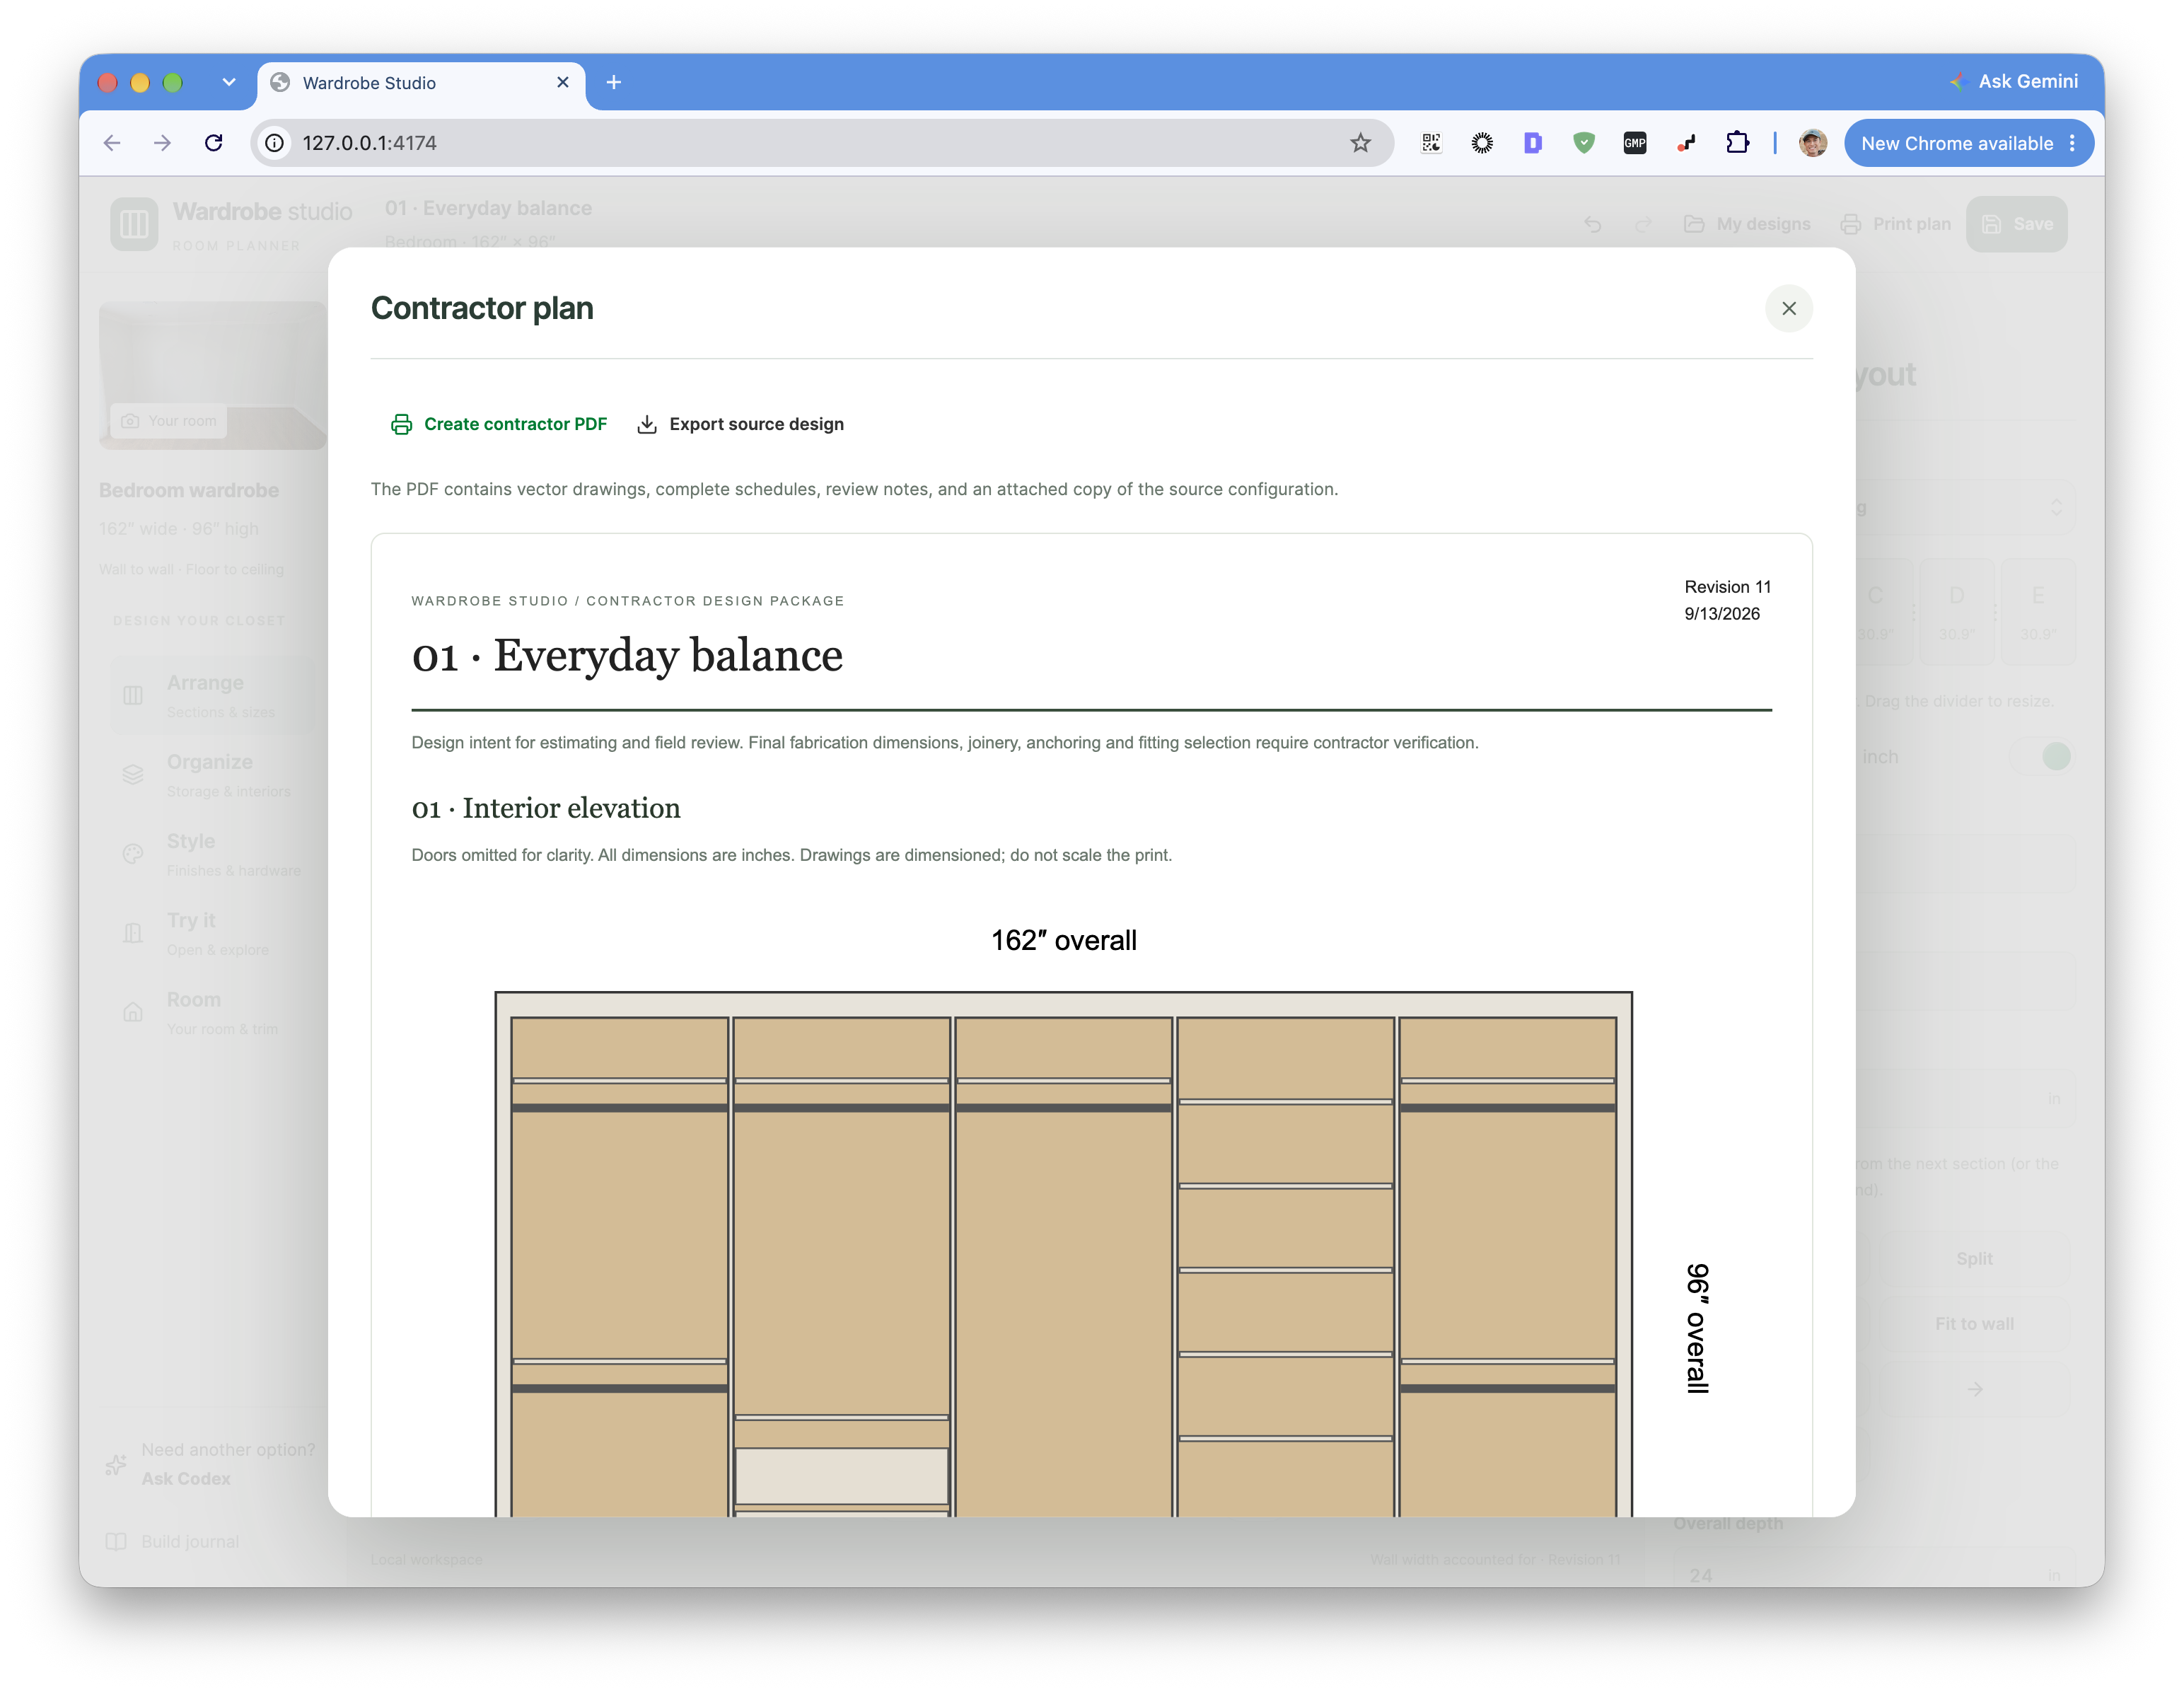Open the GMP extension
This screenshot has height=1692, width=2184.
pos(1635,143)
